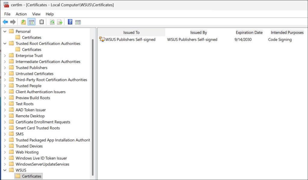The height and width of the screenshot is (180, 308).
Task: Select the WindowsServerUpdateServices folder
Action: [x=42, y=164]
